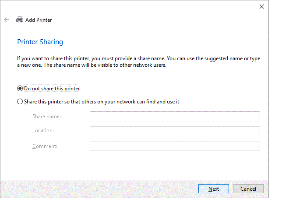Close the Add Printer wizard window
This screenshot has height=199, width=282.
tap(261, 6)
